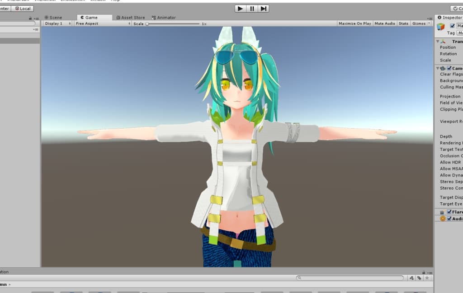
Task: Disable the Audio Listener checkbox
Action: click(449, 219)
